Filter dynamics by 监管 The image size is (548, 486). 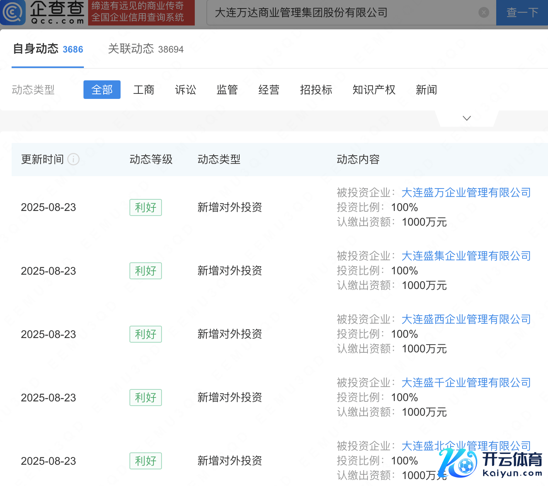click(x=227, y=90)
